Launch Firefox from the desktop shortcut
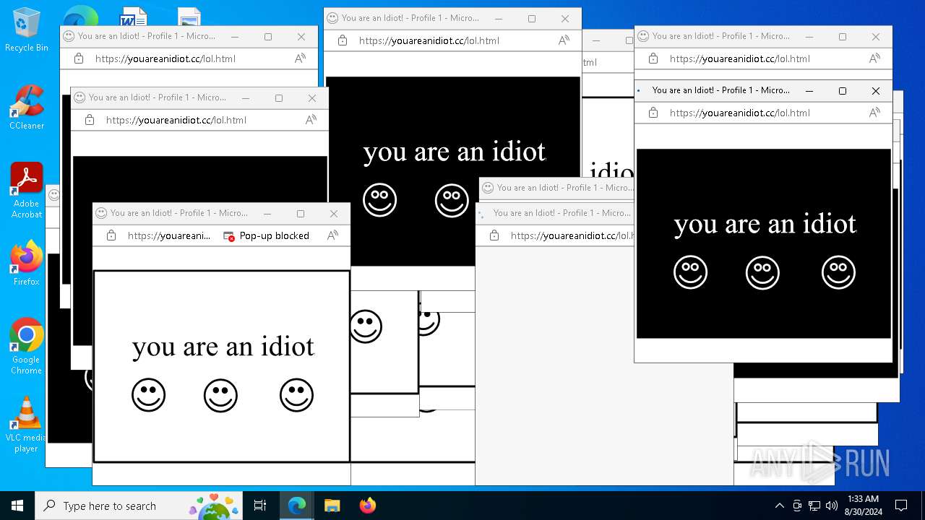The height and width of the screenshot is (520, 925). coord(26,263)
